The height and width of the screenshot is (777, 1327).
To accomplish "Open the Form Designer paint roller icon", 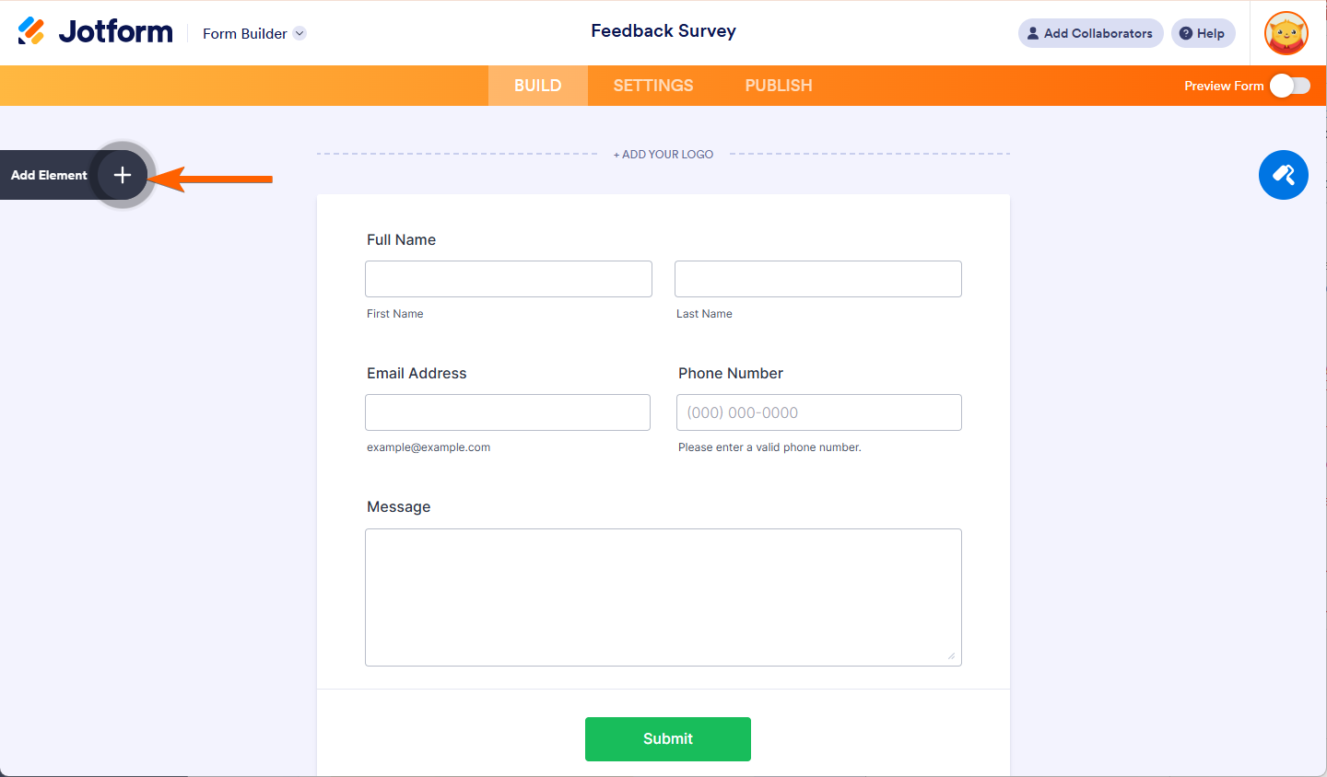I will point(1283,175).
